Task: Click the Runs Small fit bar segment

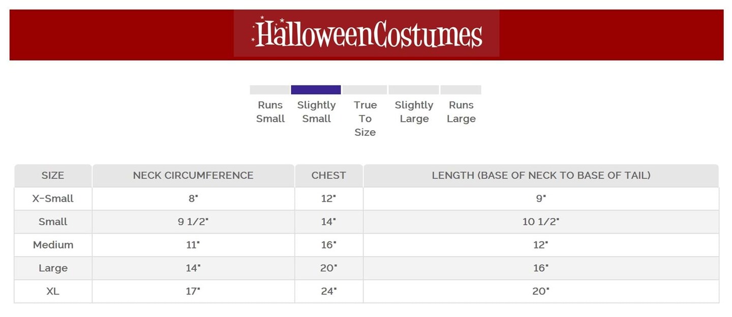Action: tap(270, 90)
